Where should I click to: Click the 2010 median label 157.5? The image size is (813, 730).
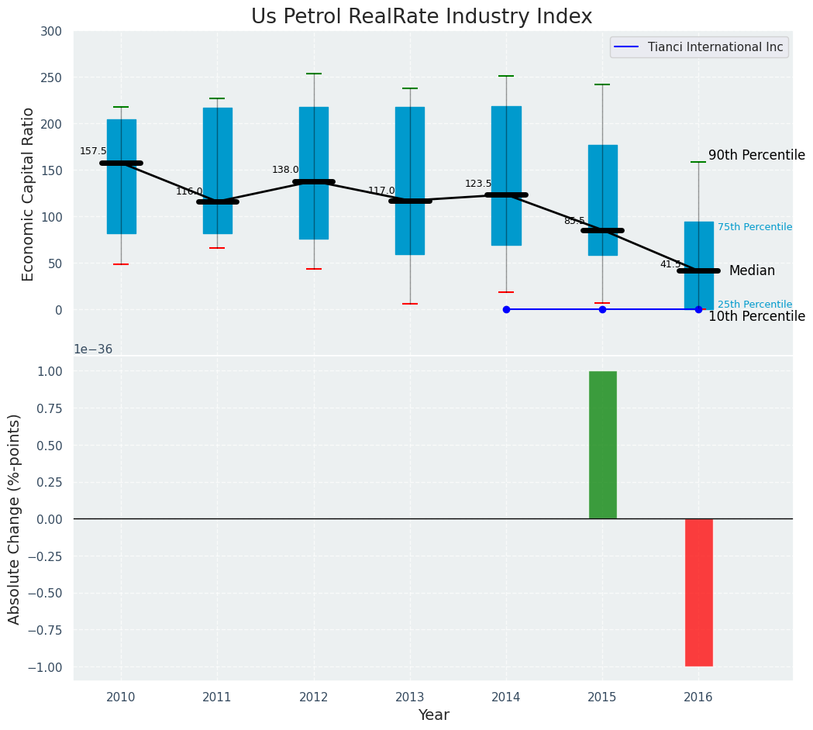pos(93,151)
